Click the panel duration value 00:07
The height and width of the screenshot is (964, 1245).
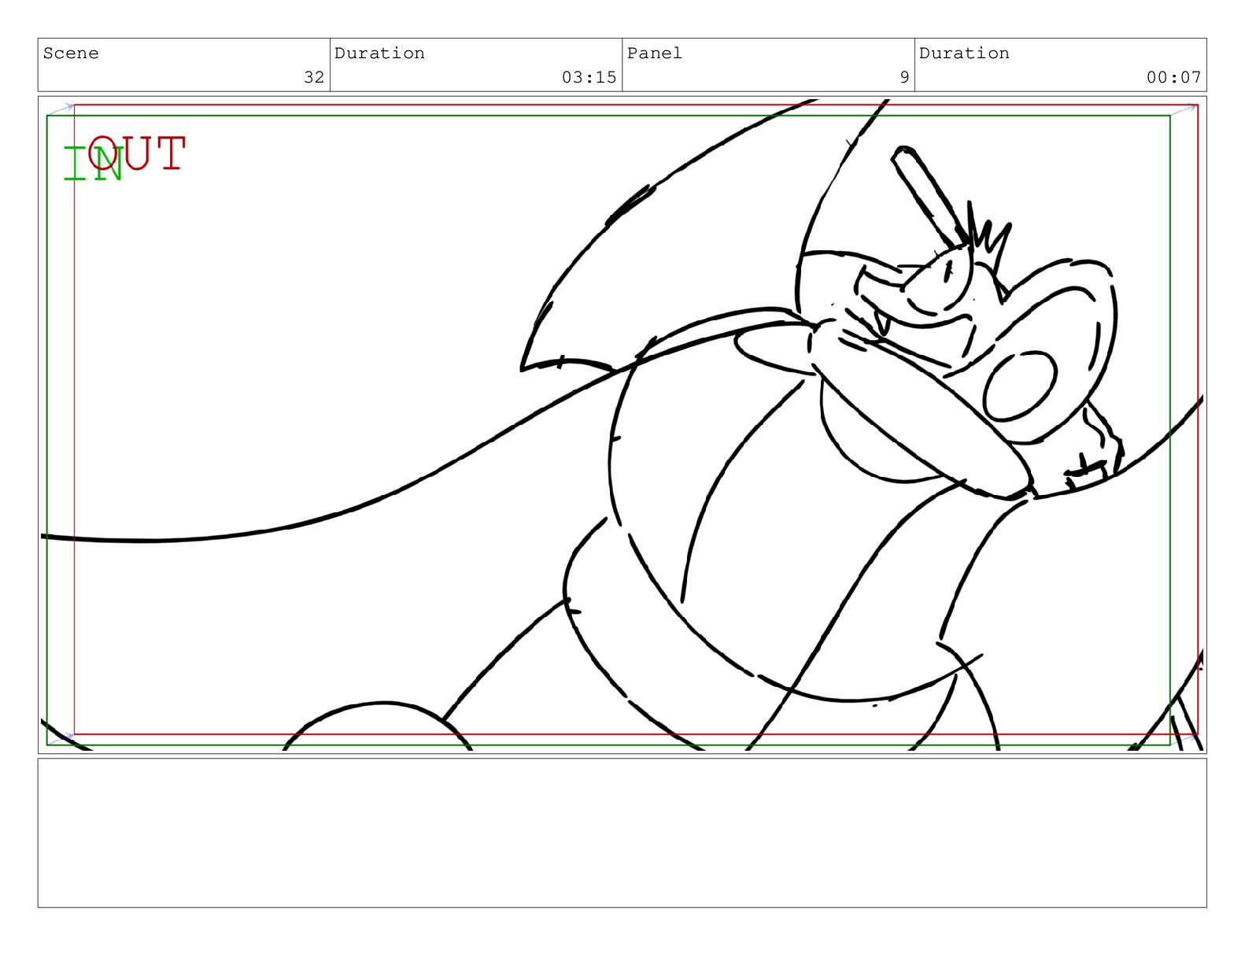tap(1173, 77)
